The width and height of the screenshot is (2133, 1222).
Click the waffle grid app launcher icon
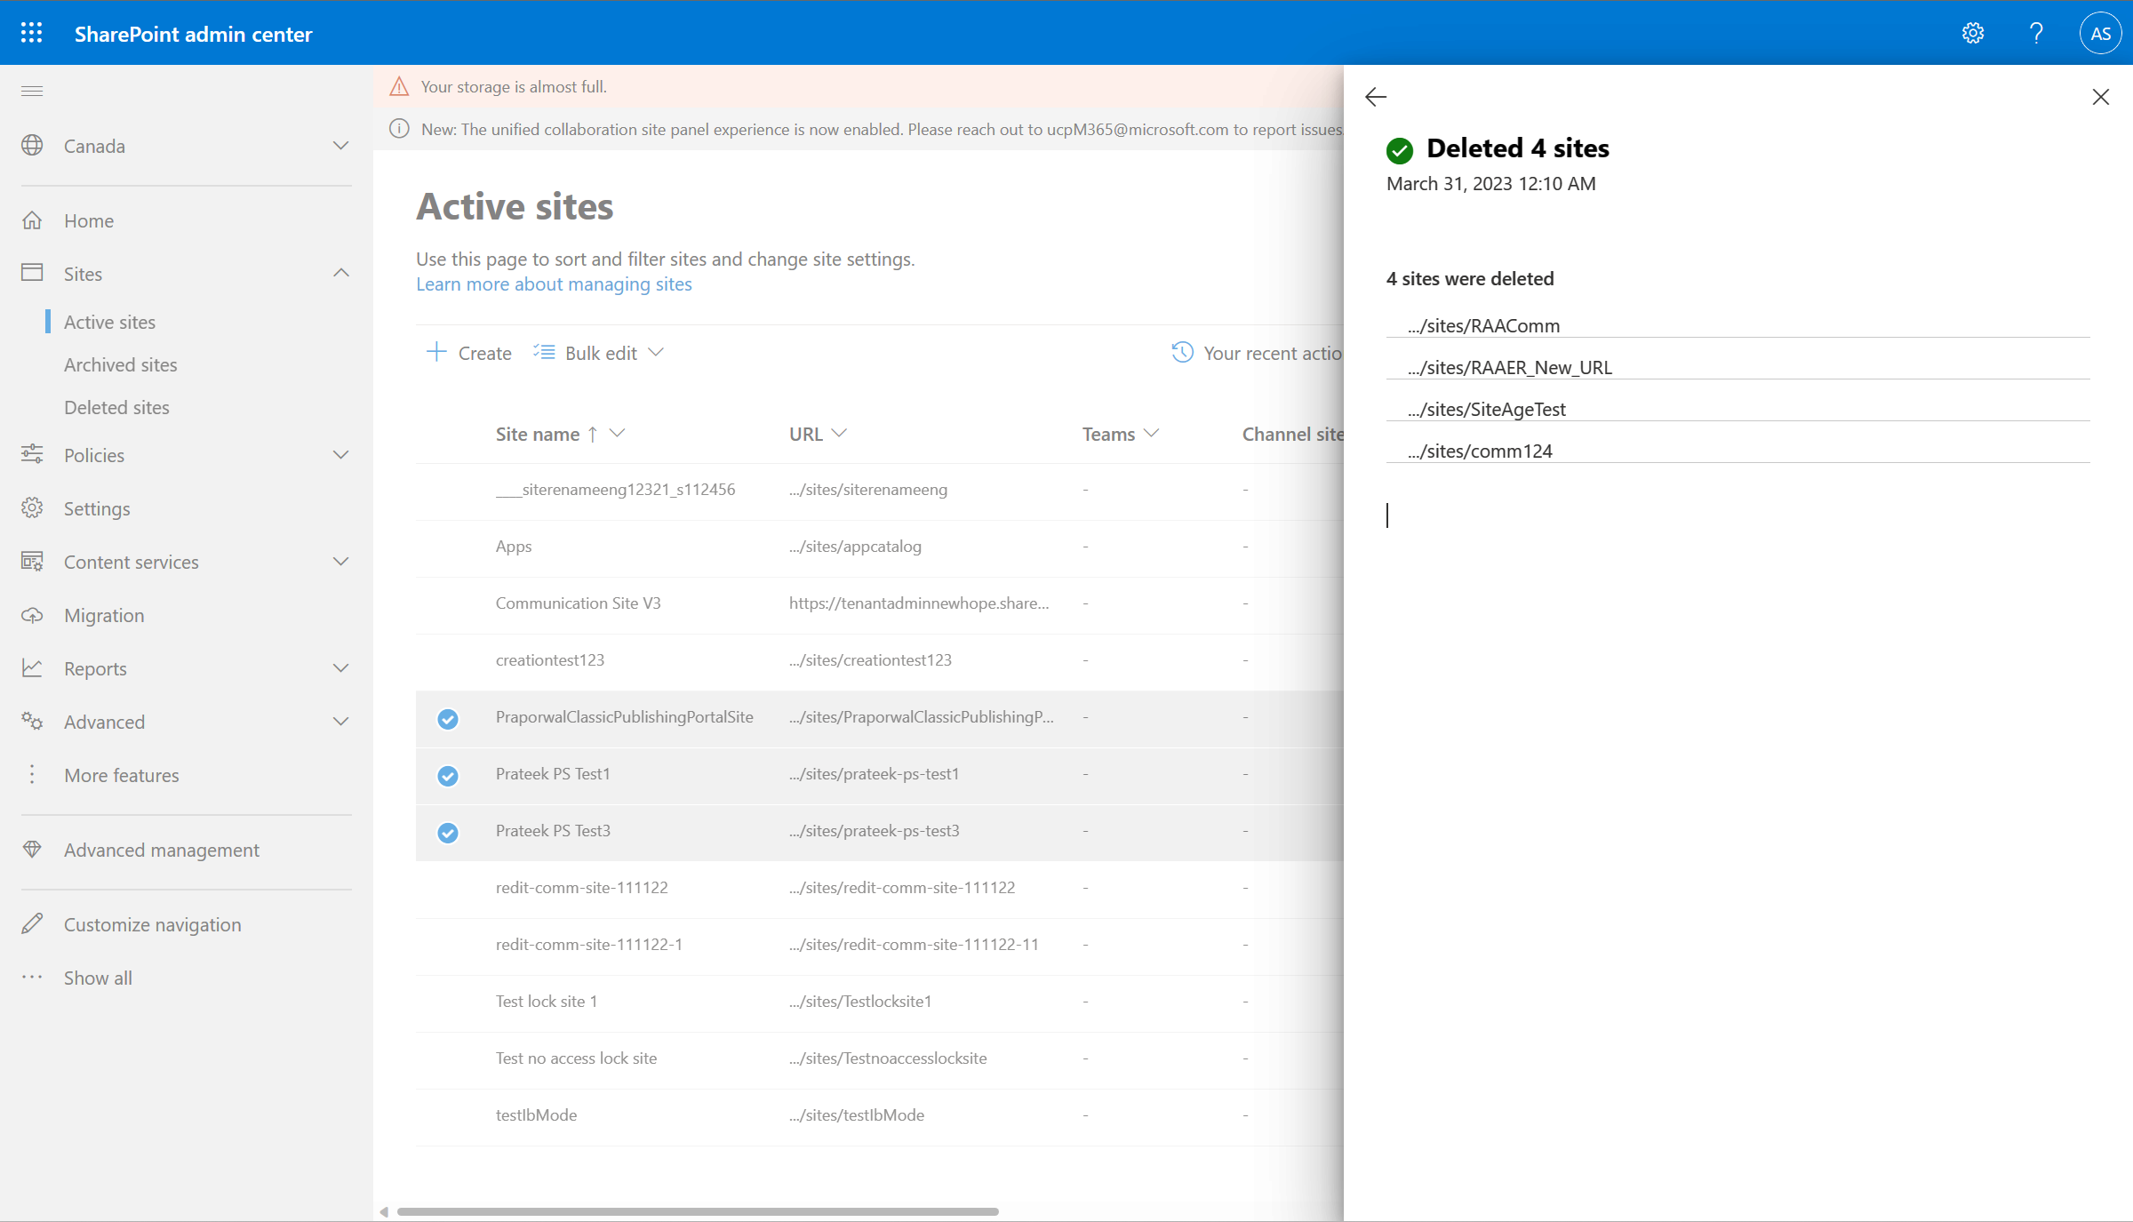click(32, 32)
